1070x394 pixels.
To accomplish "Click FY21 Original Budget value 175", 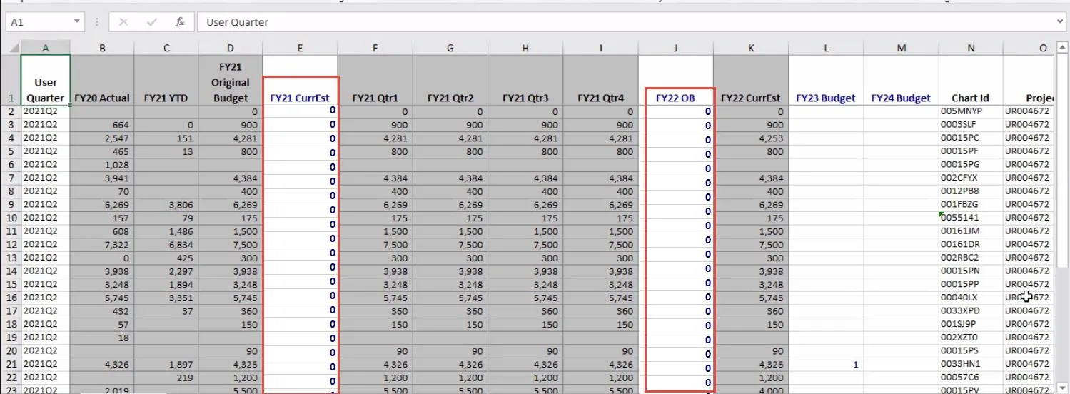I will [x=230, y=218].
